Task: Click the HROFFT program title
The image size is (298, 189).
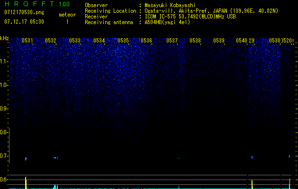Action: 29,4
